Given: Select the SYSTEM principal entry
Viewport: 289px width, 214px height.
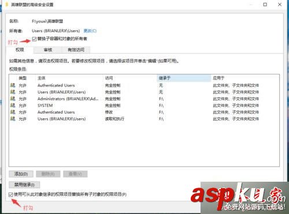Looking at the screenshot, I should (45, 106).
